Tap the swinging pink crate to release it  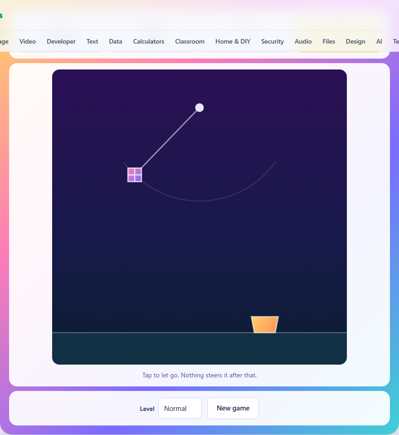click(135, 175)
